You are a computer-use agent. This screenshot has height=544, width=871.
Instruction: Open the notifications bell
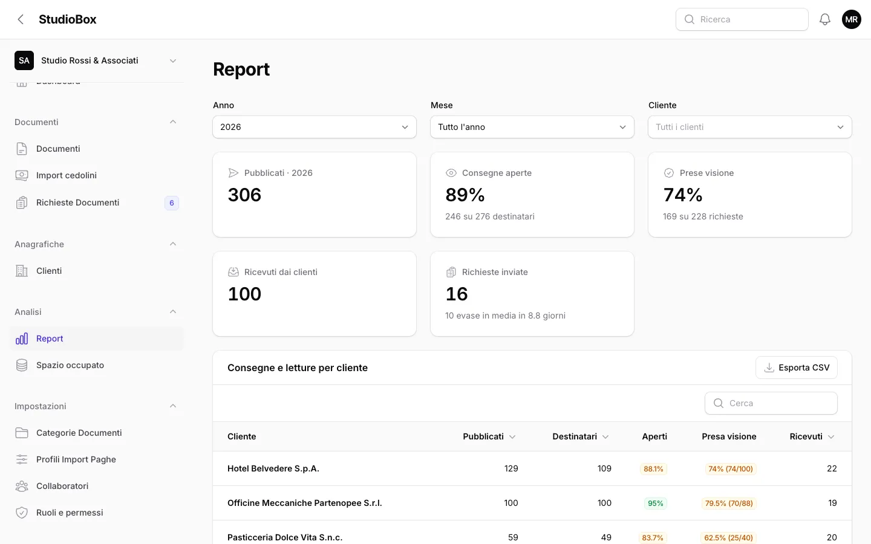pyautogui.click(x=825, y=19)
